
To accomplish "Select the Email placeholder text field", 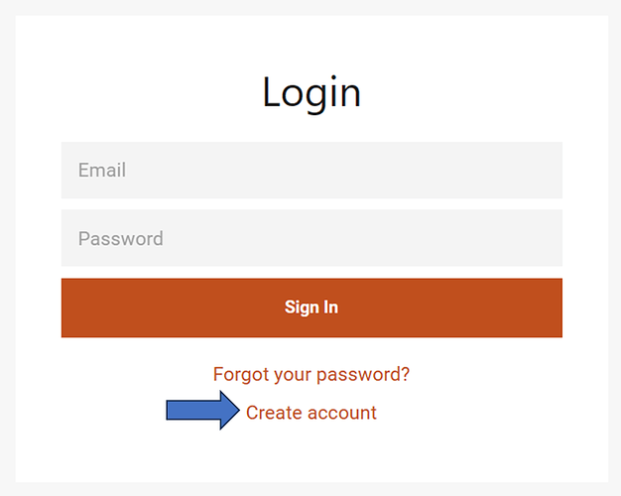I will coord(311,171).
